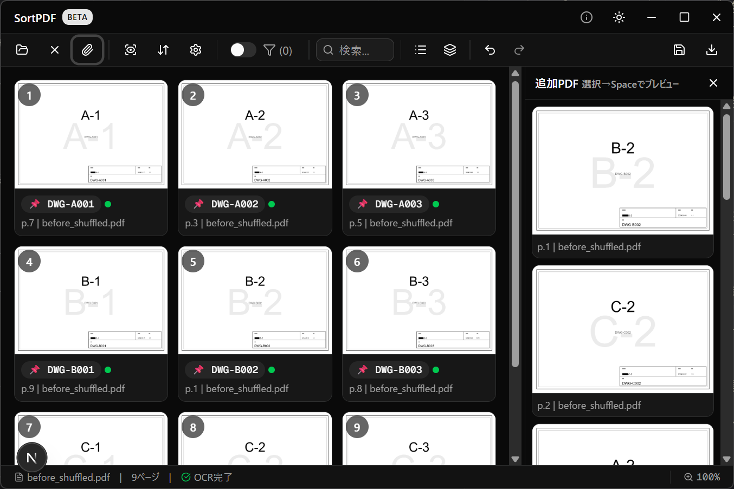Click the download export icon
This screenshot has height=489, width=734.
click(712, 50)
